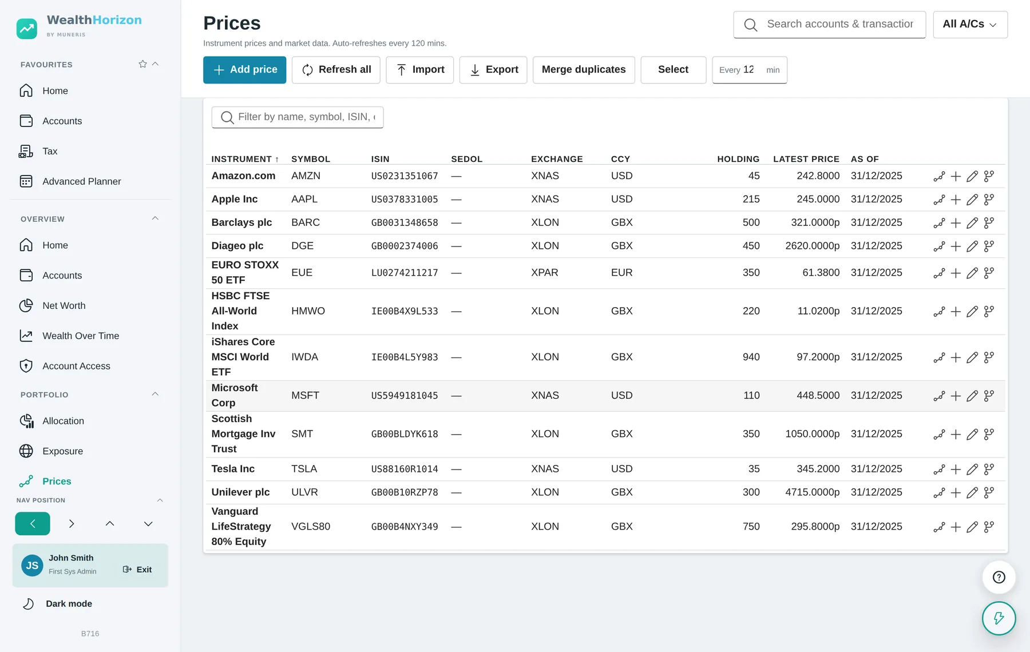The height and width of the screenshot is (652, 1030).
Task: Collapse the Overview section
Action: pyautogui.click(x=155, y=218)
